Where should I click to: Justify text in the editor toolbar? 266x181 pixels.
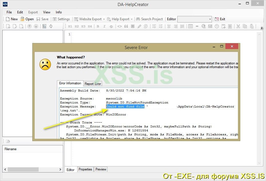182,26
